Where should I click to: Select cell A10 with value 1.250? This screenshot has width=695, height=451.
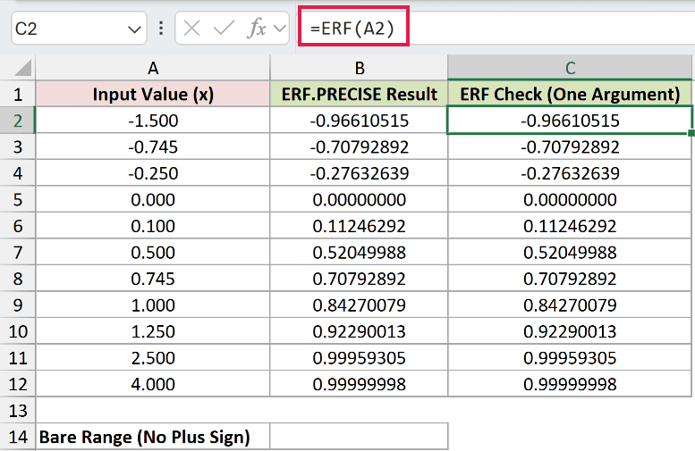(x=152, y=331)
